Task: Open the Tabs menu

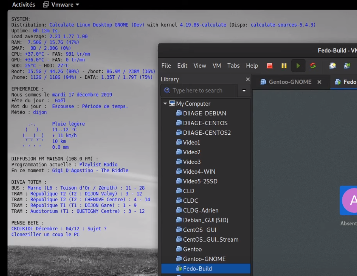Action: (233, 66)
